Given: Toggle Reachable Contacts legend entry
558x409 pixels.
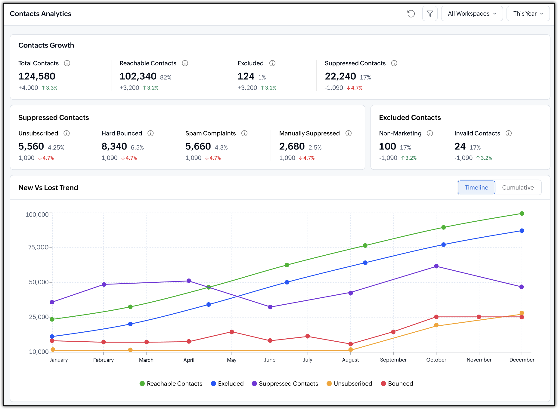Looking at the screenshot, I should 171,383.
